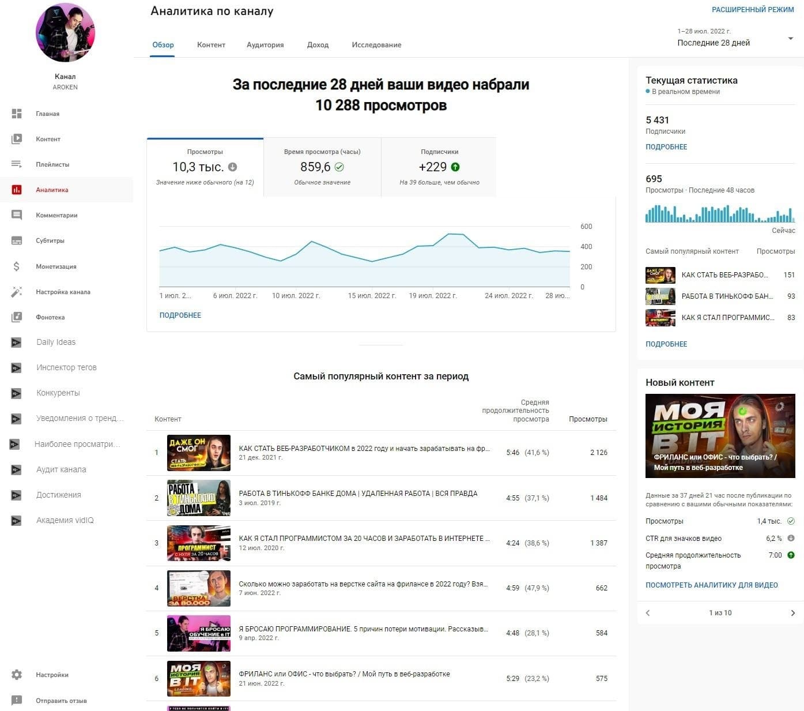Open the Последние 28 дней date range dropdown

(735, 37)
